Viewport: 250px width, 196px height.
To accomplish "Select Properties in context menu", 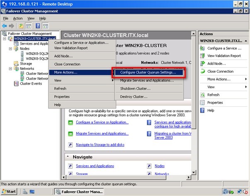I will pyautogui.click(x=82, y=97).
